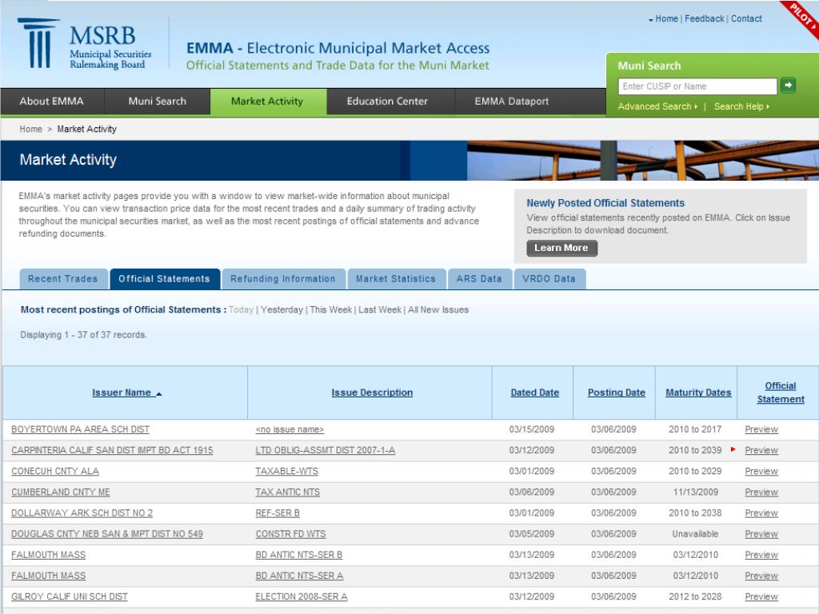Sort by Posting Date column
Screen dimensions: 819x614
616,393
